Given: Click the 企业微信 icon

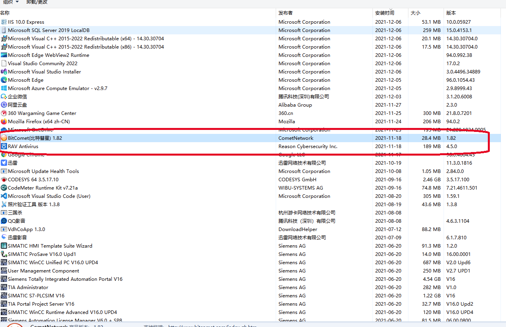Looking at the screenshot, I should pos(4,96).
